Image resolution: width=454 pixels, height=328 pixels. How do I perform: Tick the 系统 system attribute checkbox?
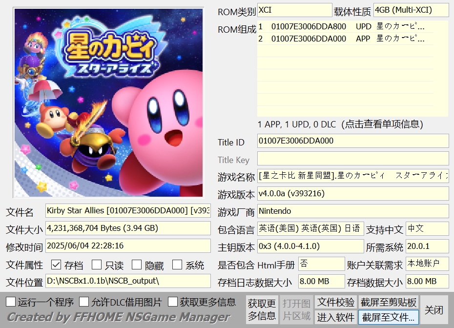[x=177, y=265]
